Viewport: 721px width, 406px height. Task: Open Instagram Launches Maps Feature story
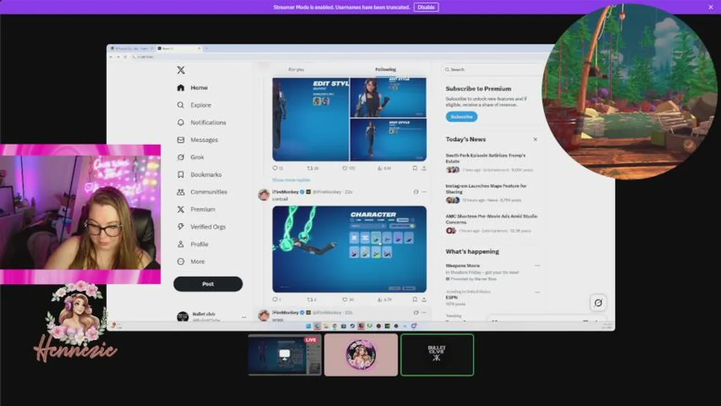tap(491, 192)
